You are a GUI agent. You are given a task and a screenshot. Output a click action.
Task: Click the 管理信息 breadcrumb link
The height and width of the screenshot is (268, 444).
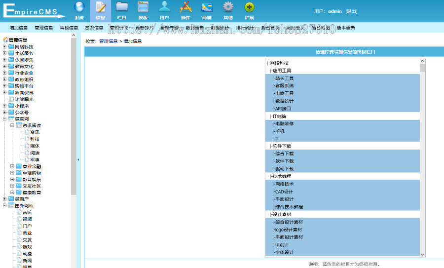tap(109, 41)
